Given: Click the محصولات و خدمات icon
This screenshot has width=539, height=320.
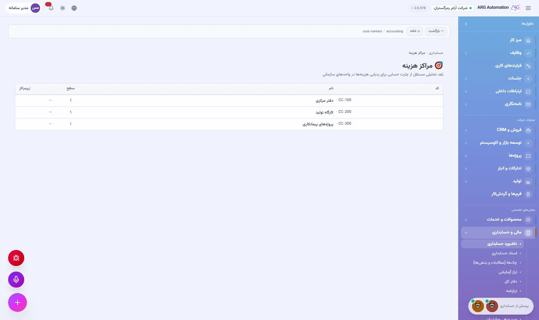Looking at the screenshot, I should (528, 220).
